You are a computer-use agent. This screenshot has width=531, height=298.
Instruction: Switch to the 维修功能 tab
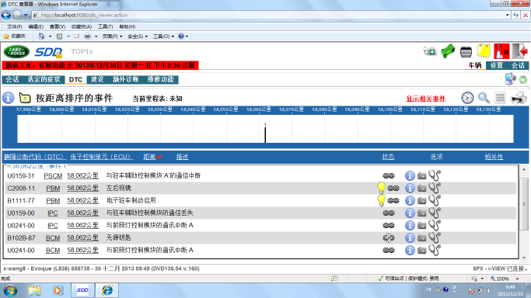tap(160, 79)
